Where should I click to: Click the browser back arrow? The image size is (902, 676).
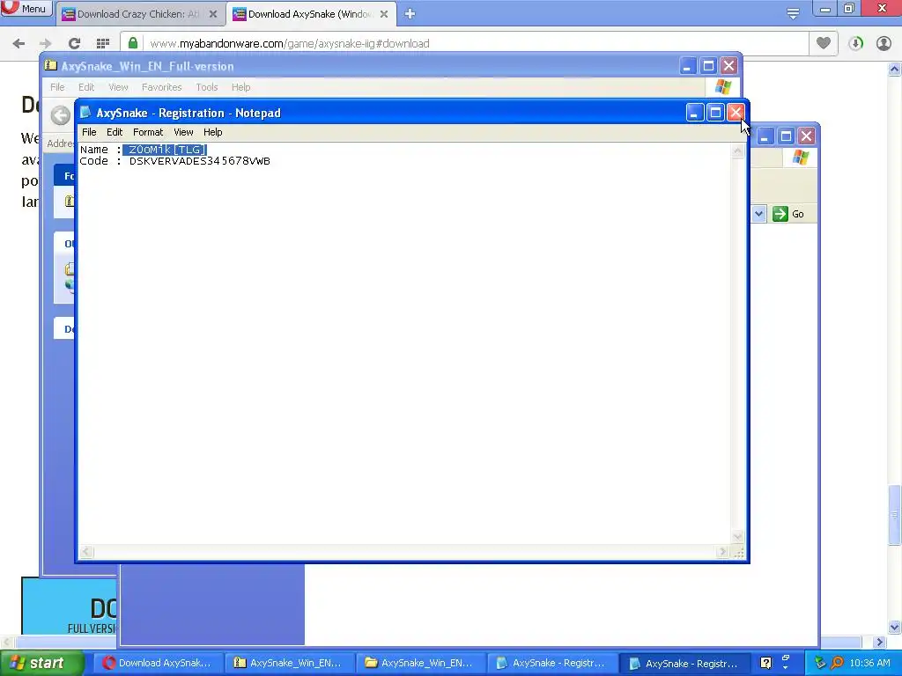tap(19, 43)
